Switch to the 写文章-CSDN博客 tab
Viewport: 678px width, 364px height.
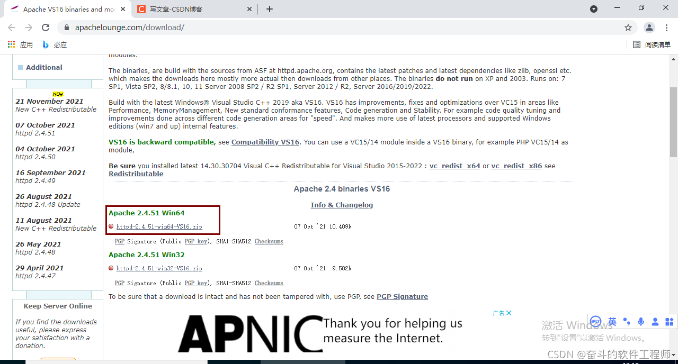[194, 9]
